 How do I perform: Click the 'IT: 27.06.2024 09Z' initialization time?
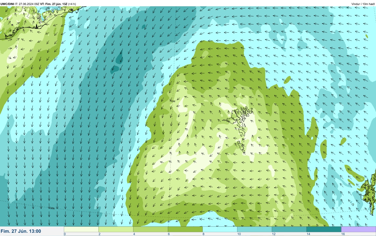click(27, 4)
